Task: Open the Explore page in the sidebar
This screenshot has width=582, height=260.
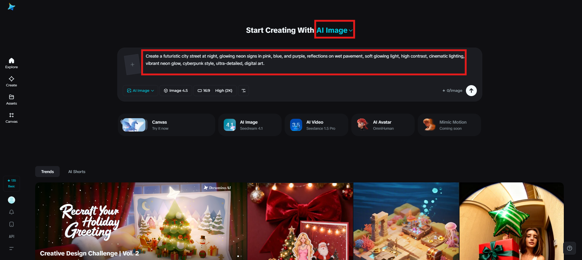Action: (x=12, y=63)
